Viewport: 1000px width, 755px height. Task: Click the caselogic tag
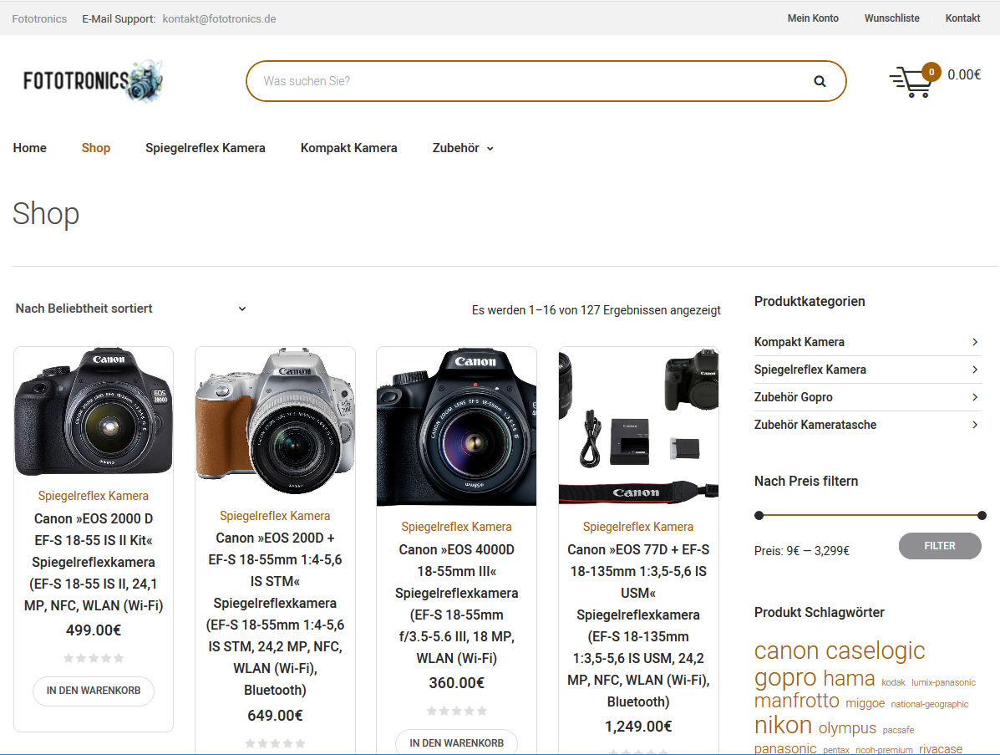[x=876, y=651]
